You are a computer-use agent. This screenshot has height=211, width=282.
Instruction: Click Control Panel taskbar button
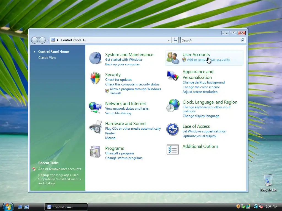click(66, 207)
